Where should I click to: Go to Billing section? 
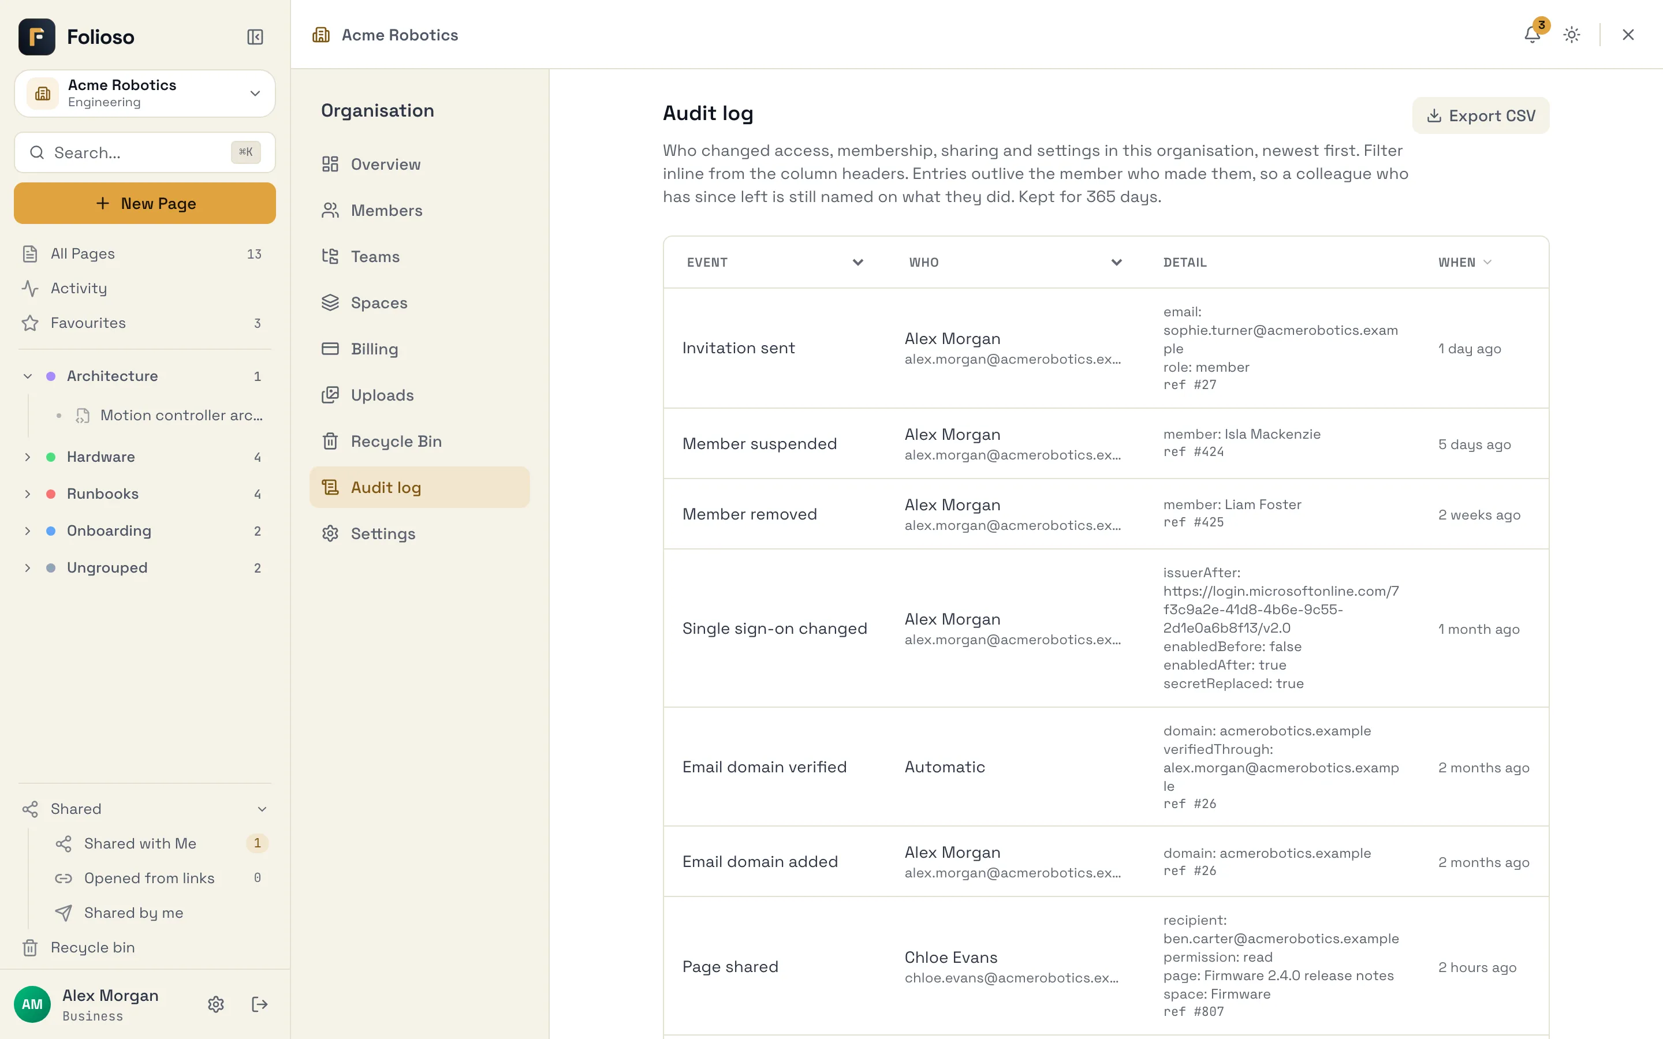[x=419, y=349]
